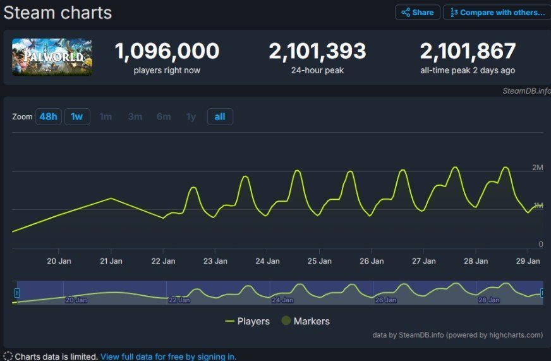This screenshot has width=551, height=361.
Task: Choose the 3m zoom option
Action: pyautogui.click(x=135, y=117)
